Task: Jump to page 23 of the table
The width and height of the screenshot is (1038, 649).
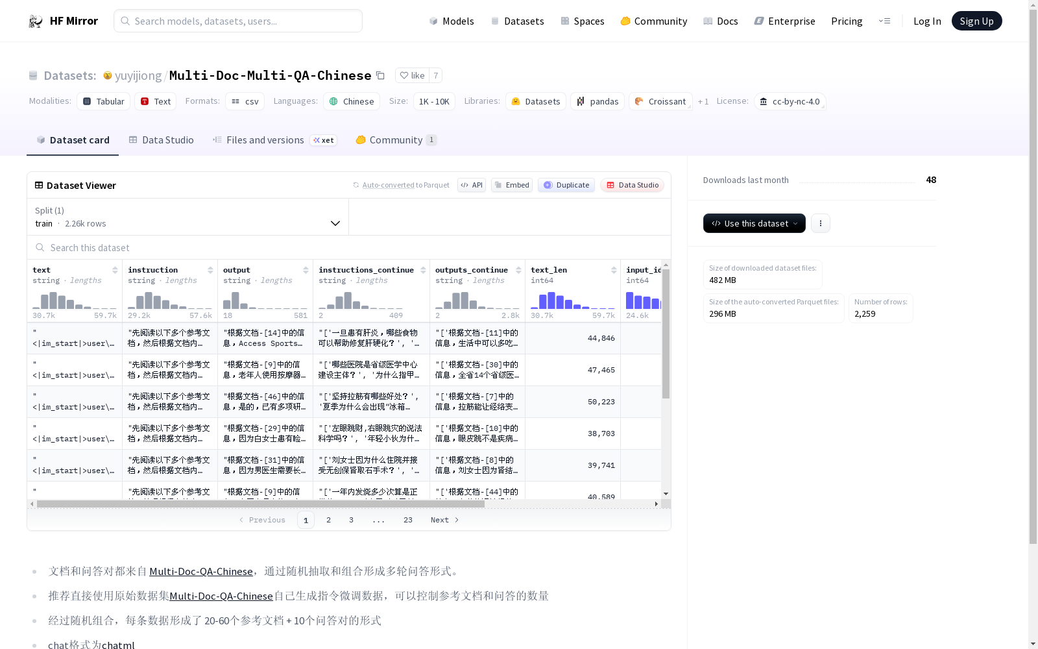Action: [x=407, y=520]
